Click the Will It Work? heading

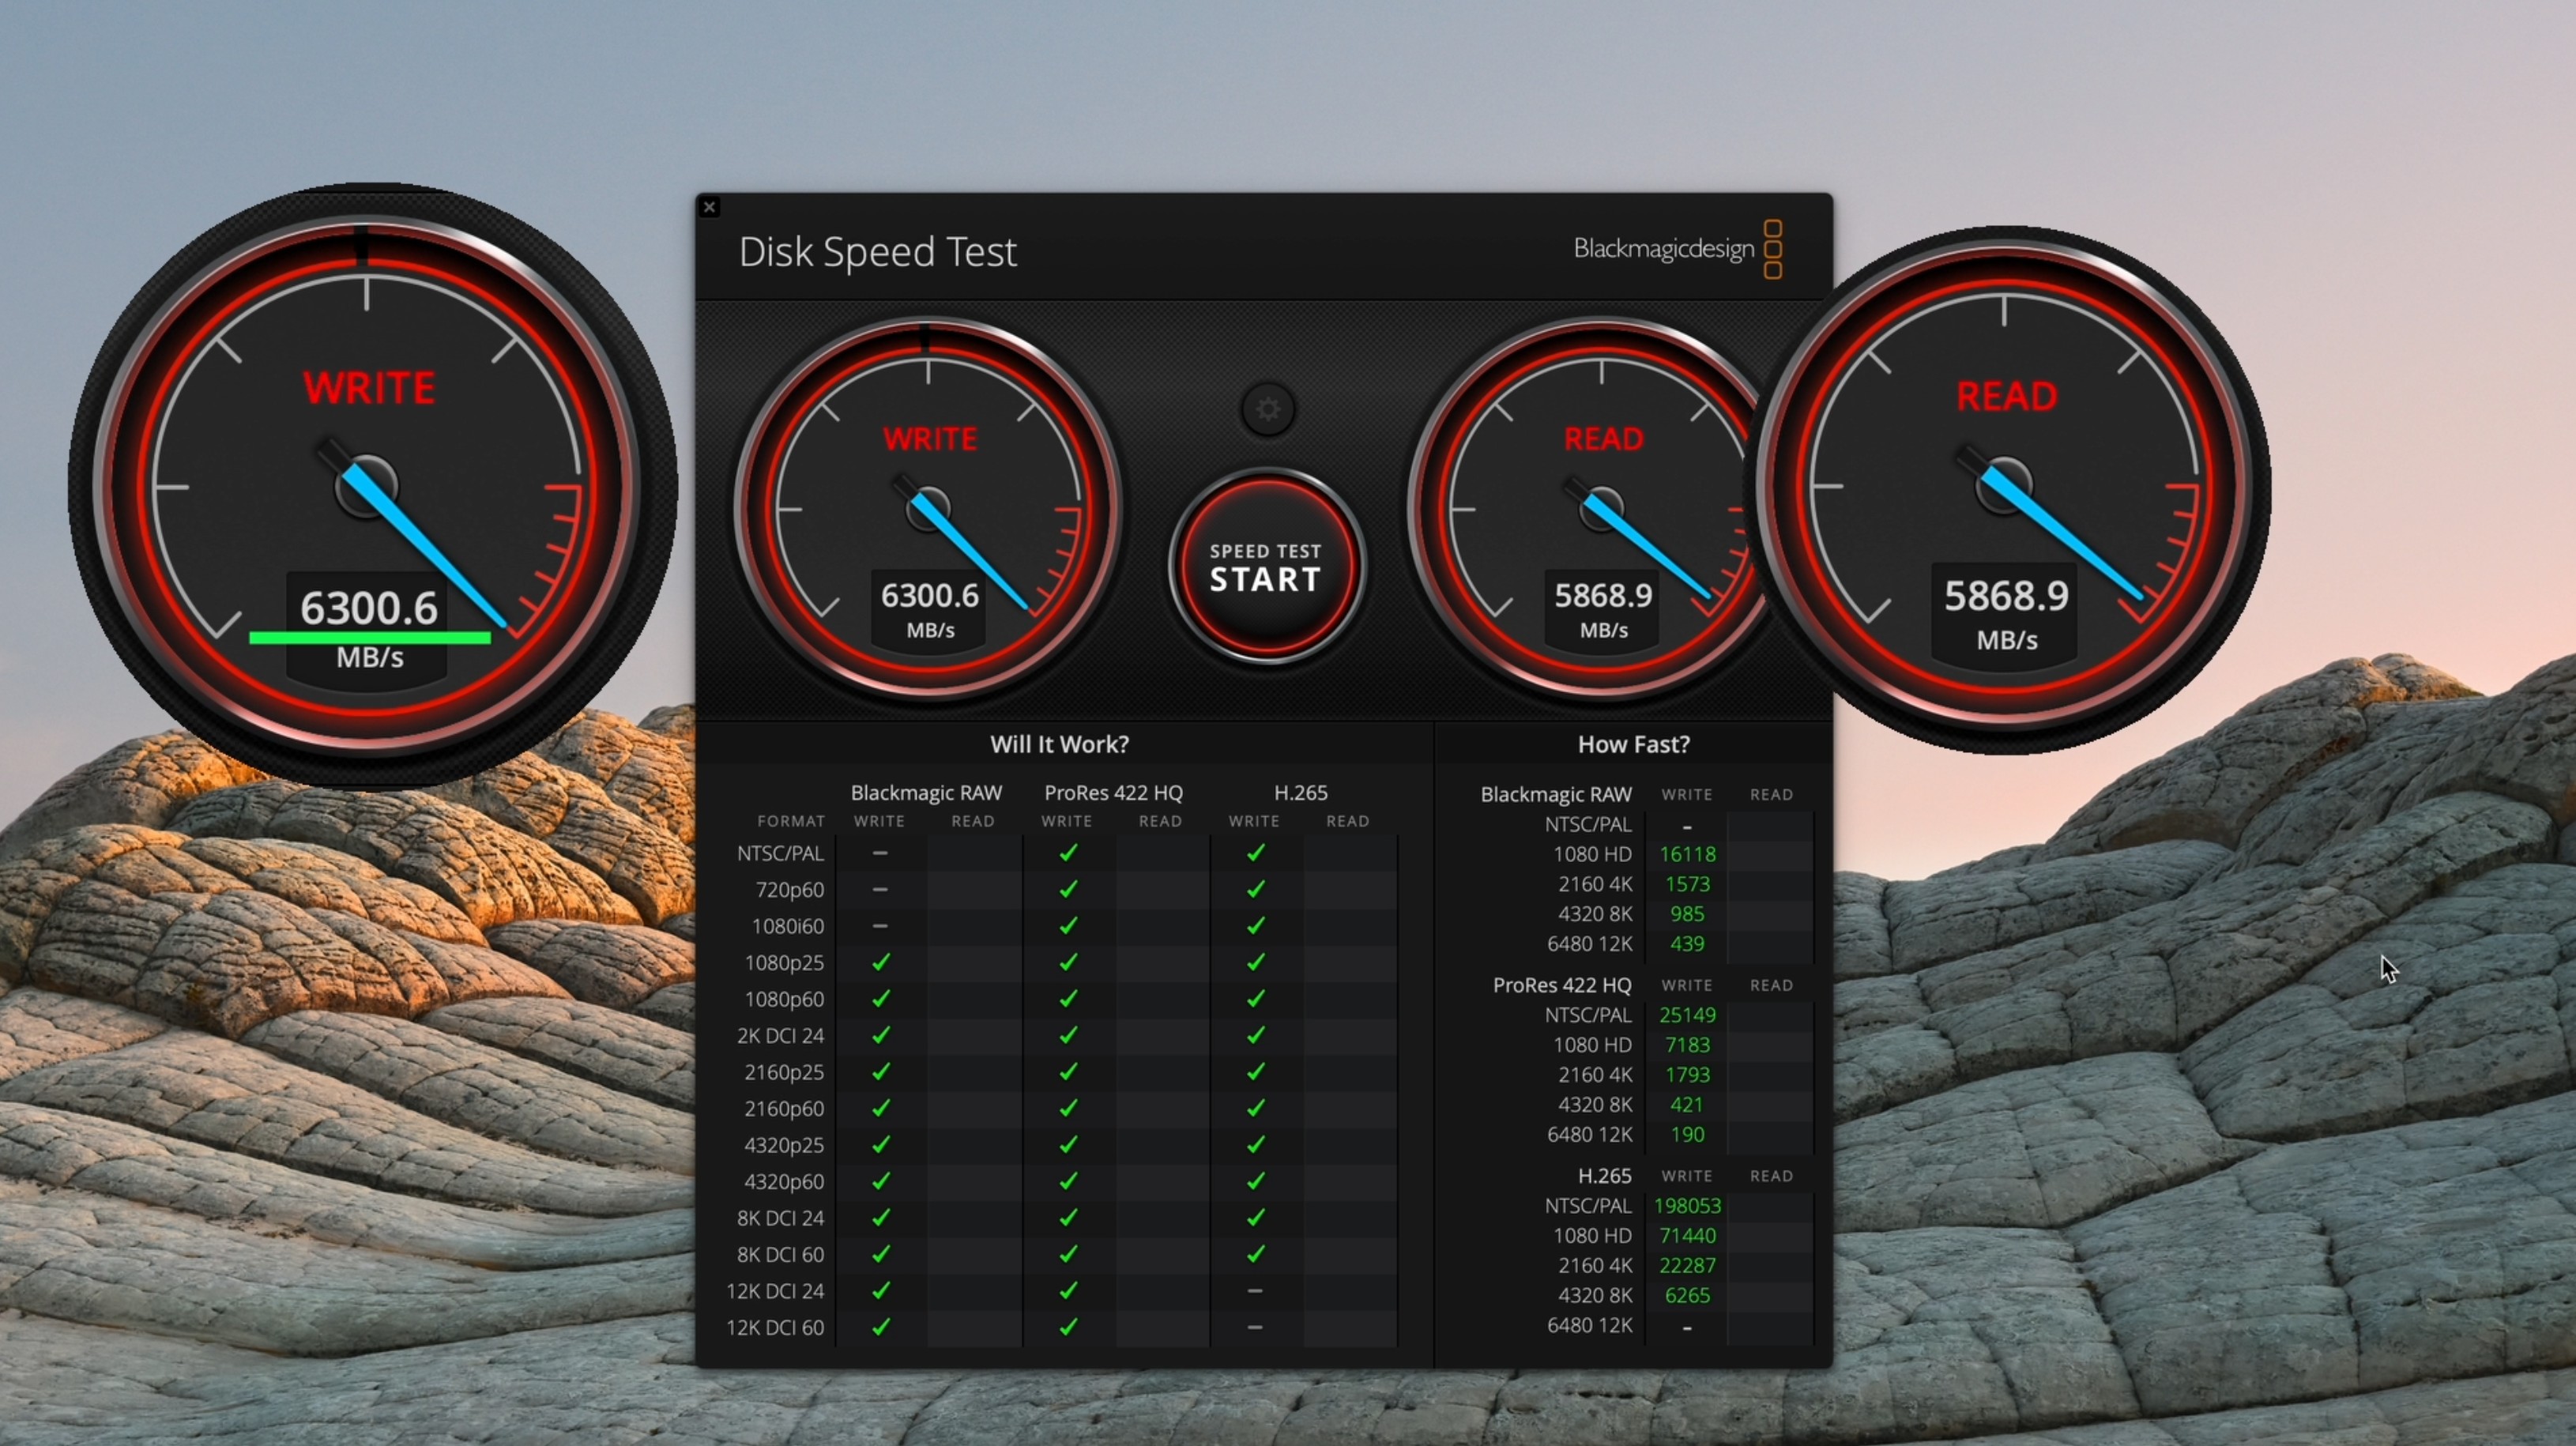point(1059,744)
